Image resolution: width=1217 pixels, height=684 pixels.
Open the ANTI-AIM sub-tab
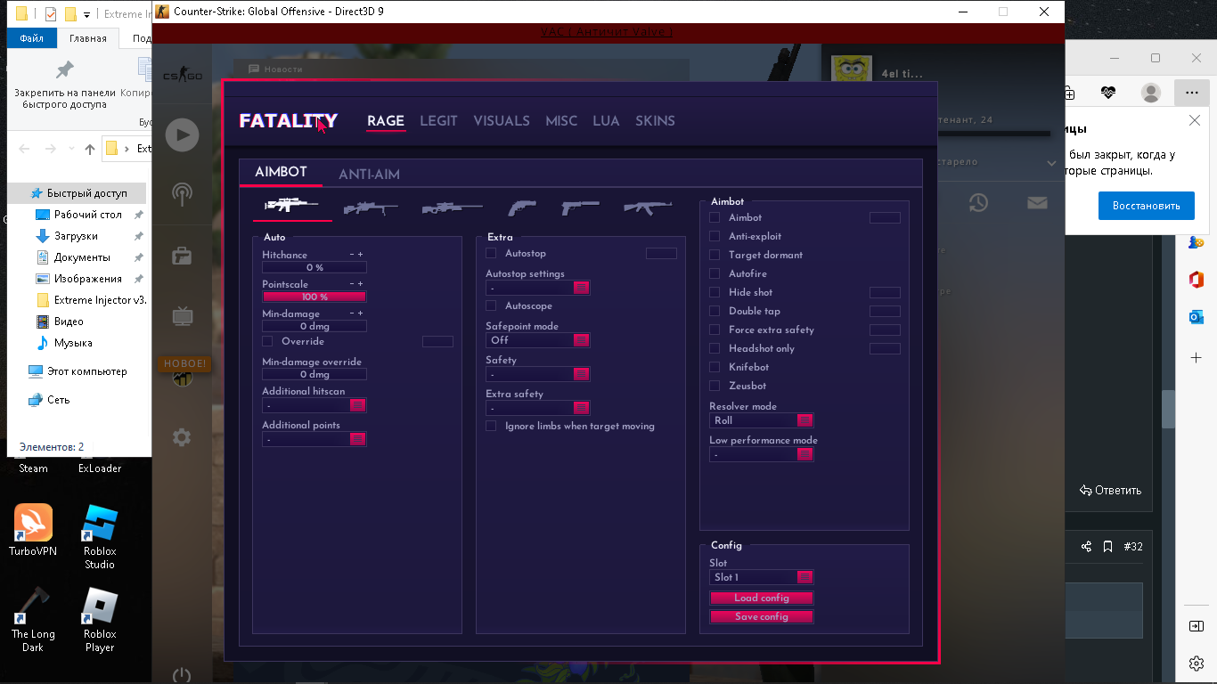click(369, 175)
